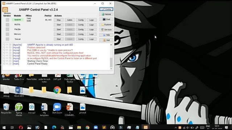The image size is (232, 130).
Task: Open Explorer from XAMPP side panel
Action: (106, 25)
